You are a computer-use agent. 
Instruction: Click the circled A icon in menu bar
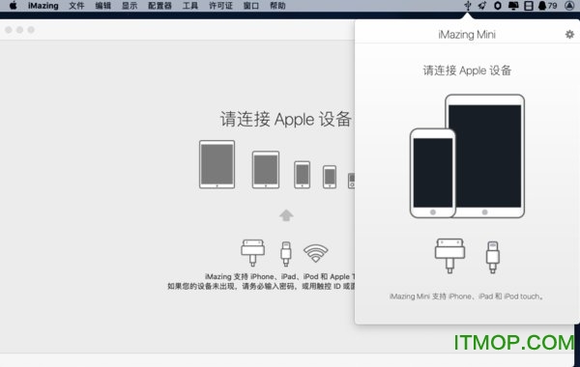(x=569, y=6)
